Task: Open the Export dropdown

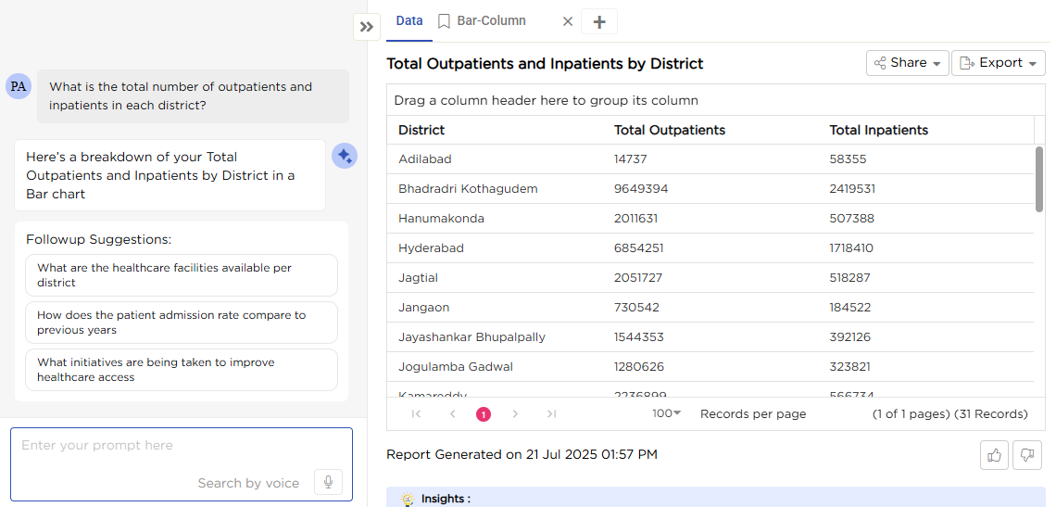Action: (998, 63)
